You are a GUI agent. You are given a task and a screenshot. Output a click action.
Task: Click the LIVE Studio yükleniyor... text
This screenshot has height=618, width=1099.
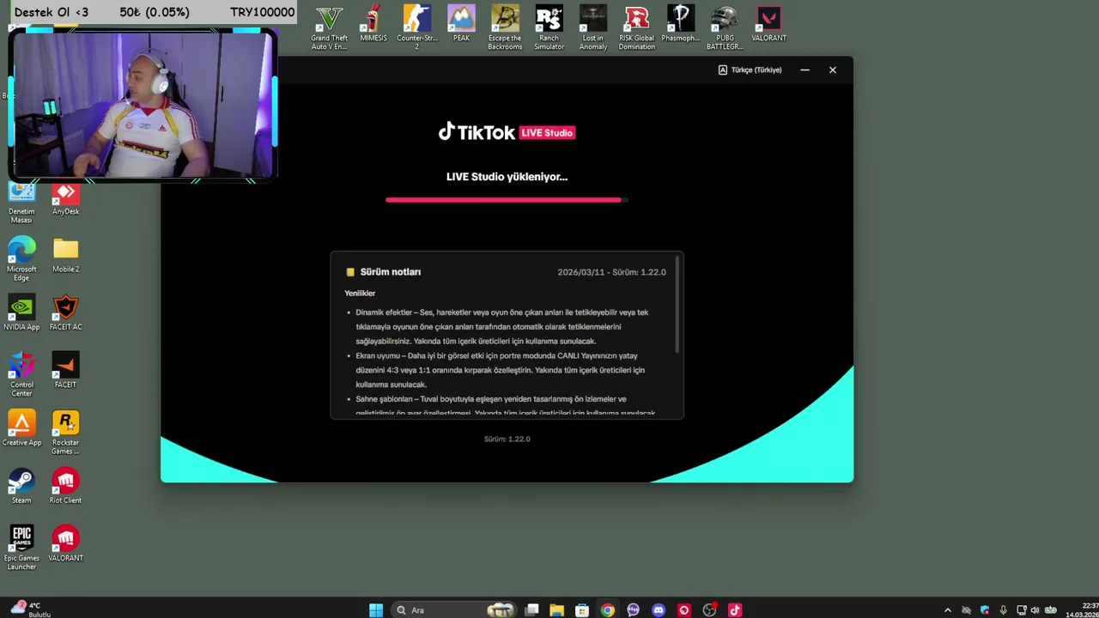(507, 177)
